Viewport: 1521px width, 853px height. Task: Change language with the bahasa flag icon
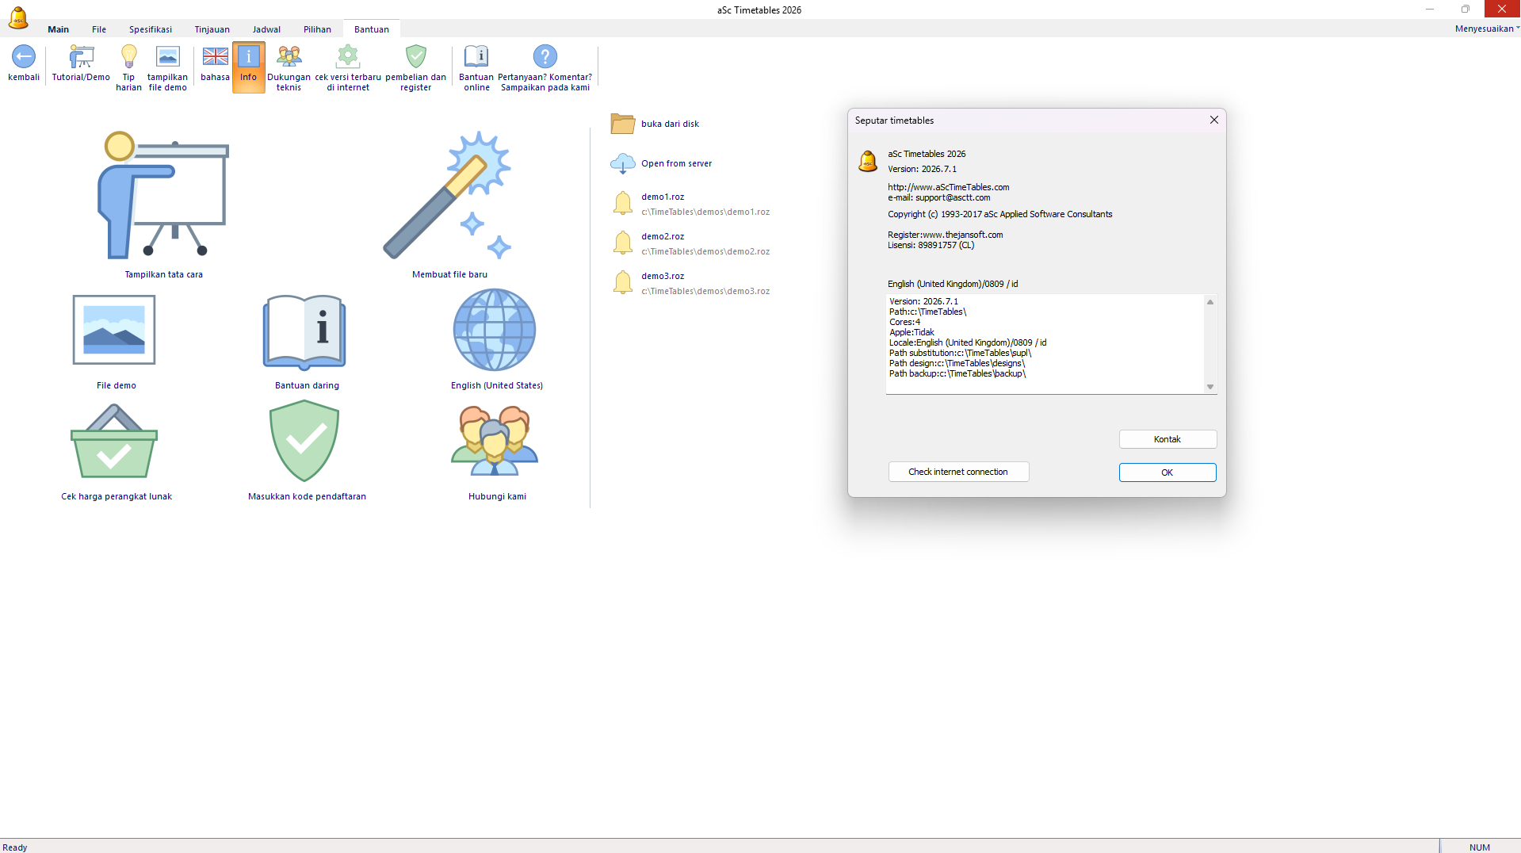coord(215,56)
